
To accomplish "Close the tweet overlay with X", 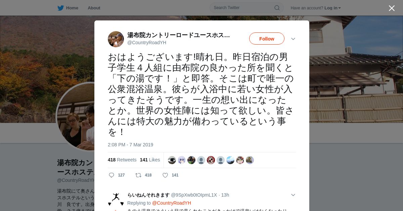I will (x=392, y=8).
